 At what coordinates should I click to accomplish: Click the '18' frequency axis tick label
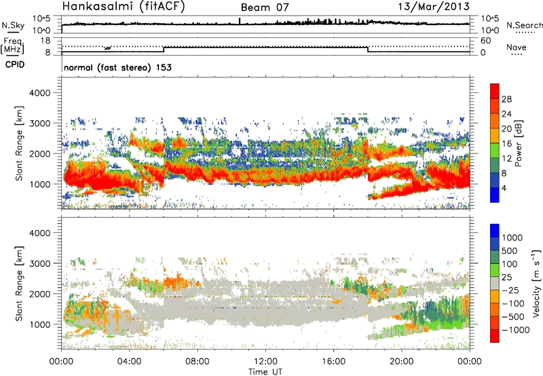pyautogui.click(x=45, y=41)
